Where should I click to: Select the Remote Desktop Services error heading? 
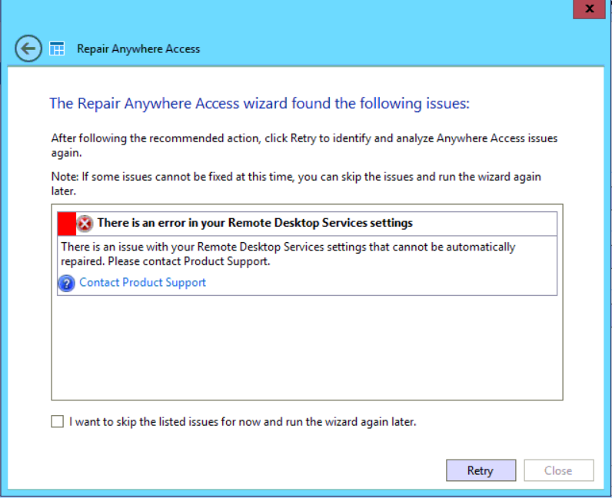tap(254, 223)
